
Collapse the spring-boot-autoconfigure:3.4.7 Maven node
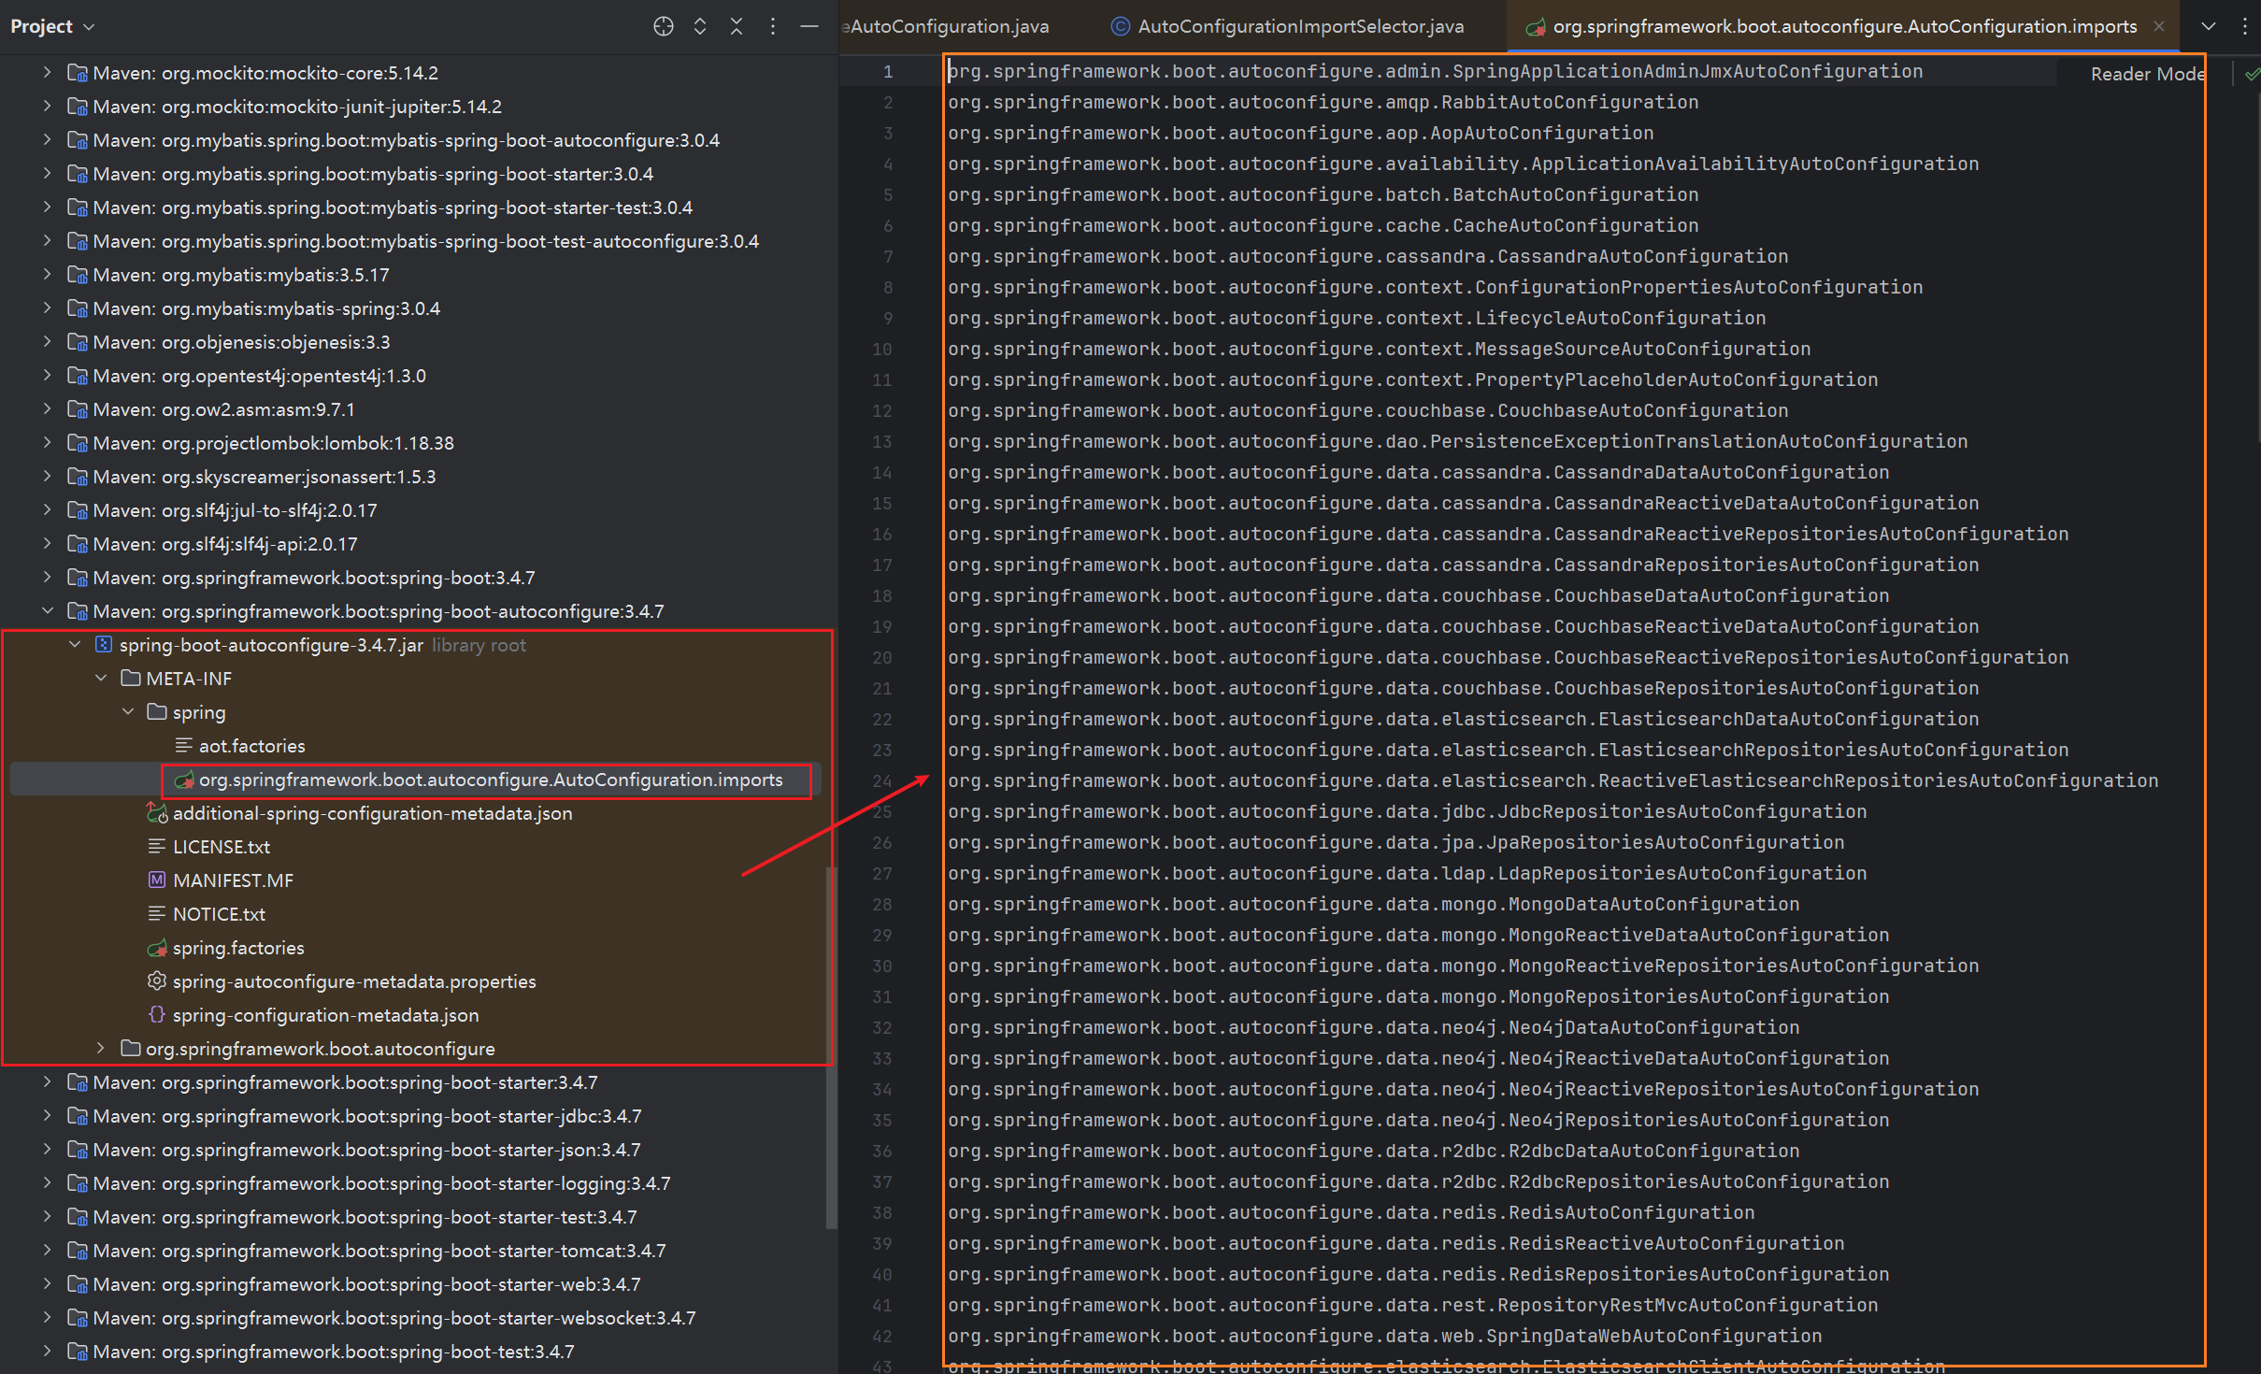48,611
